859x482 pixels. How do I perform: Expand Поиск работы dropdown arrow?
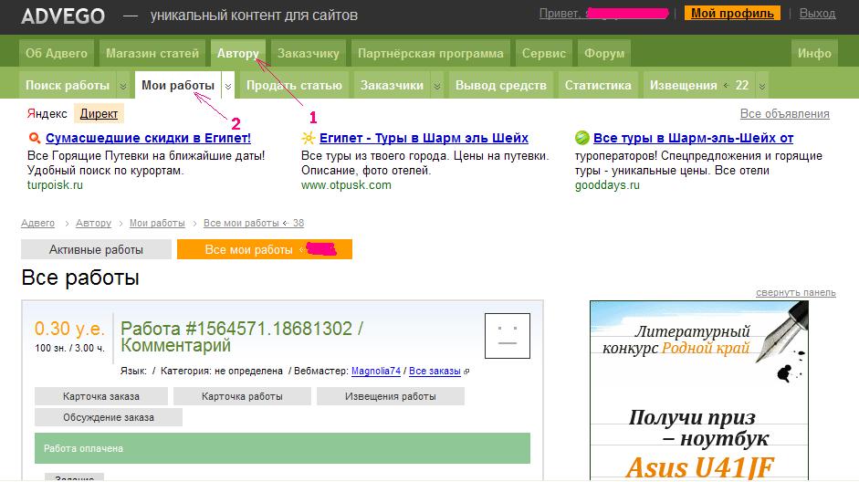point(123,86)
